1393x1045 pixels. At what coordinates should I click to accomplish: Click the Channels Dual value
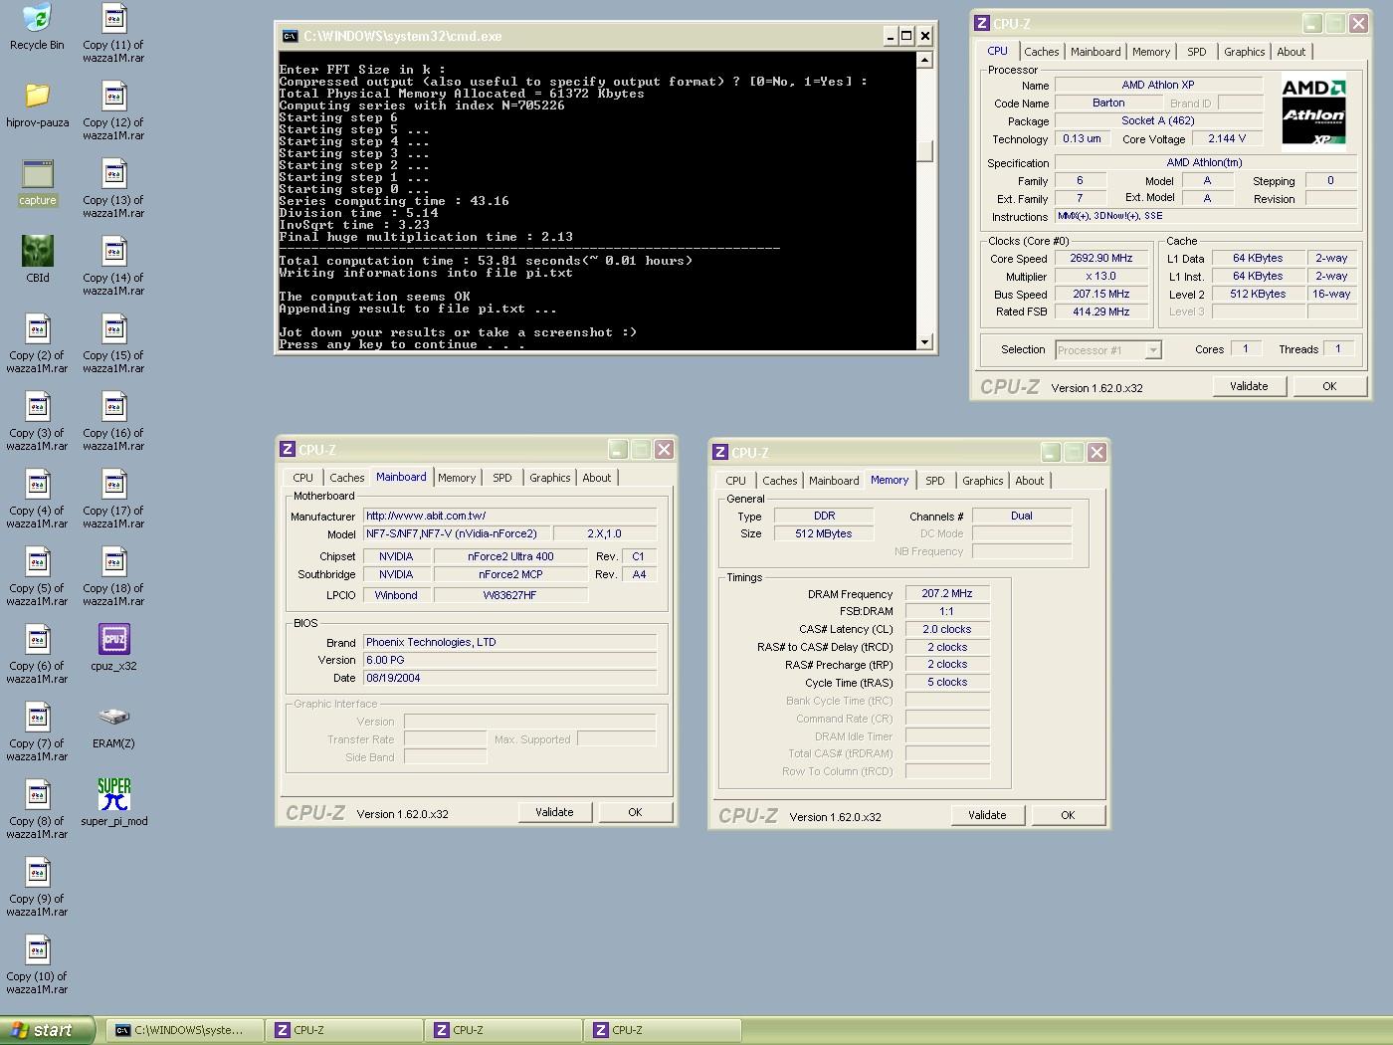pos(1021,516)
